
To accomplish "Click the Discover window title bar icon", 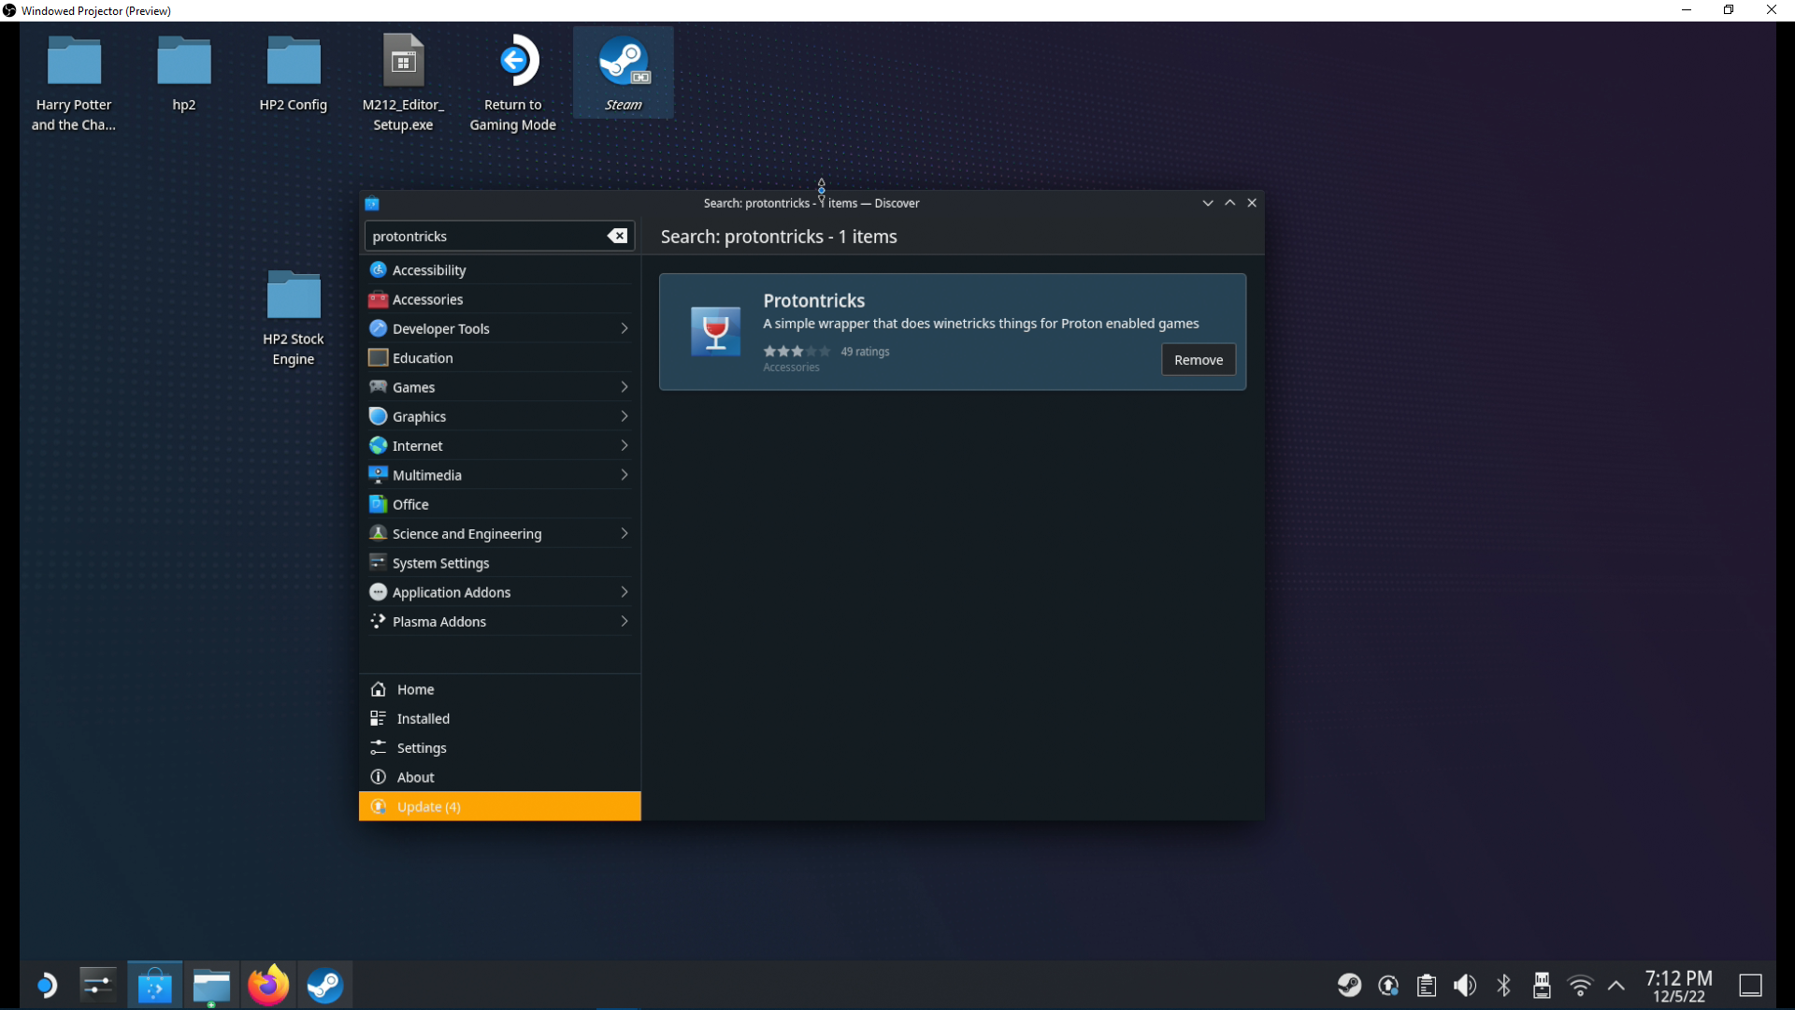I will pos(372,203).
